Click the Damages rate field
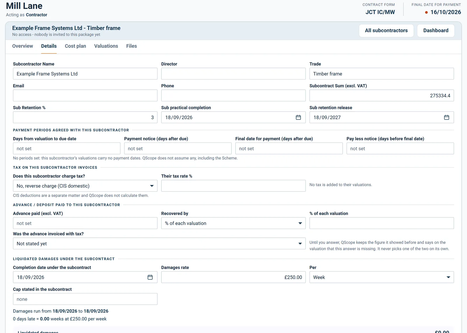Viewport: 467px width, 333px height. click(233, 277)
